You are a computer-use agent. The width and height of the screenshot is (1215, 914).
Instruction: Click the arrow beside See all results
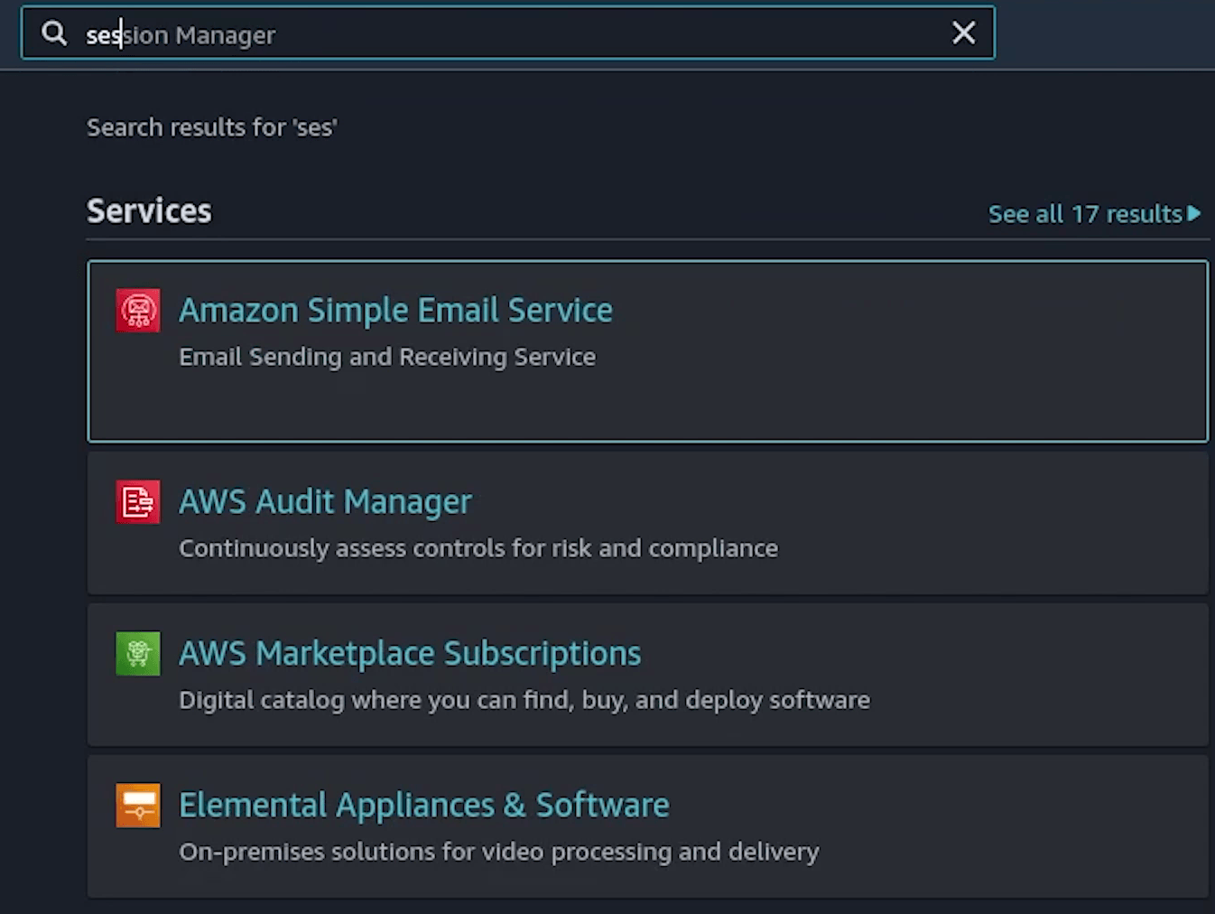[1194, 214]
